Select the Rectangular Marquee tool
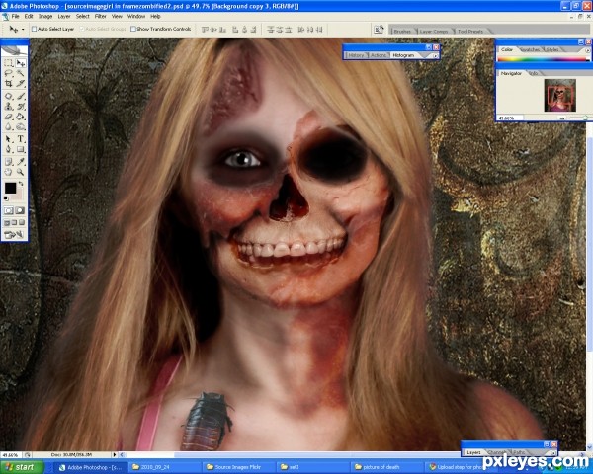The image size is (593, 474). 8,63
